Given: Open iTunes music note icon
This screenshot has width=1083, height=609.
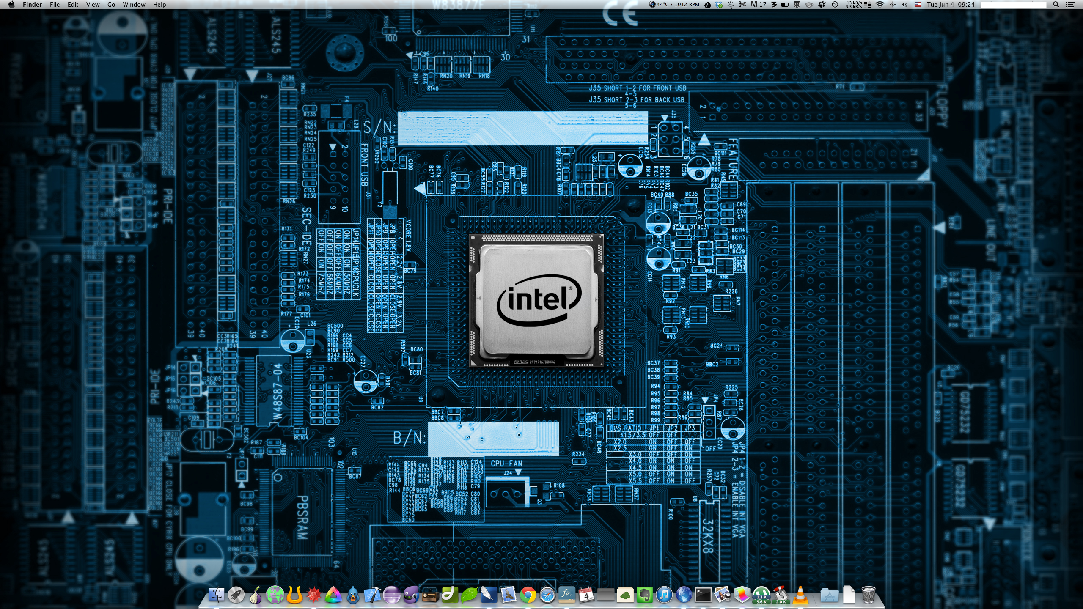Looking at the screenshot, I should [664, 595].
